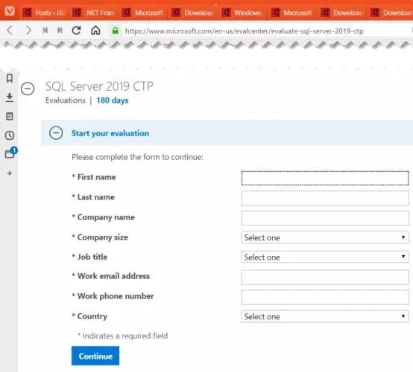Reload the current page

76,31
